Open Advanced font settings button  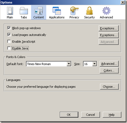click(x=109, y=64)
